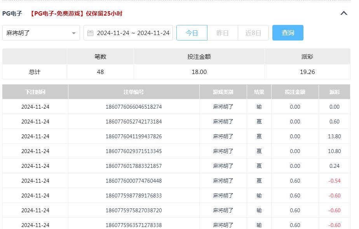Click the 查询 search button
The height and width of the screenshot is (229, 359).
click(x=288, y=33)
